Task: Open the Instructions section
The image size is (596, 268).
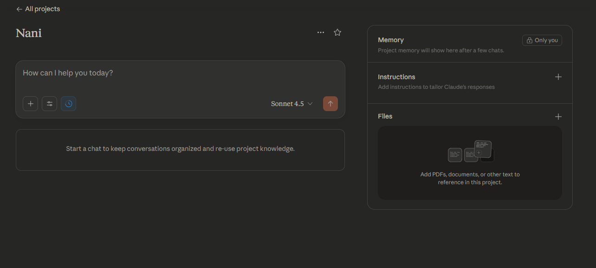Action: [x=396, y=77]
